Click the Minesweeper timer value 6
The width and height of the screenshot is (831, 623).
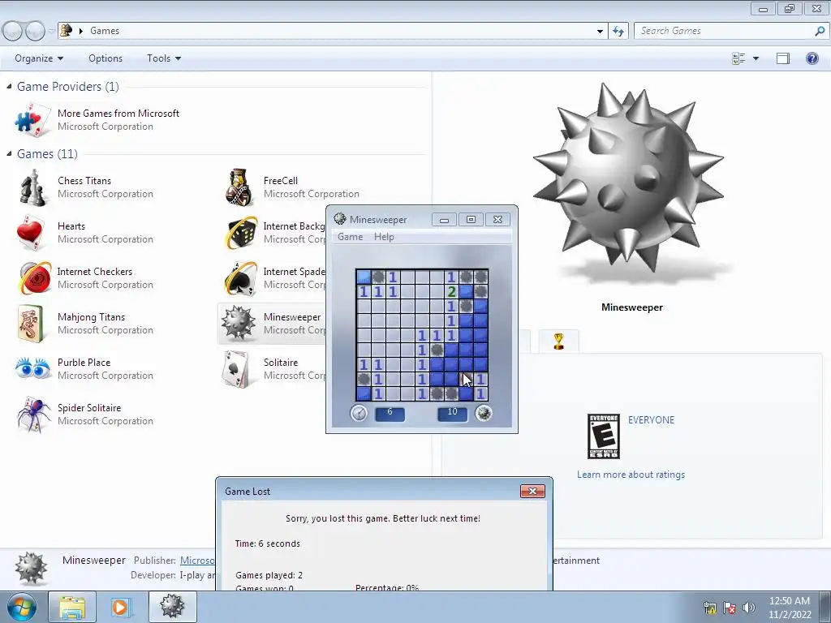tap(390, 412)
